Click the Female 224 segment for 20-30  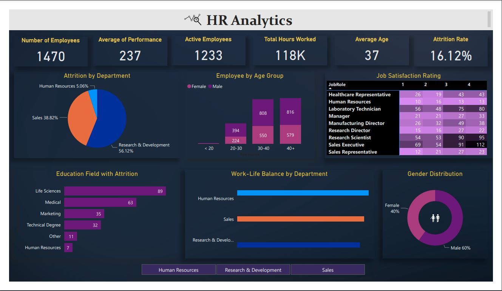236,140
